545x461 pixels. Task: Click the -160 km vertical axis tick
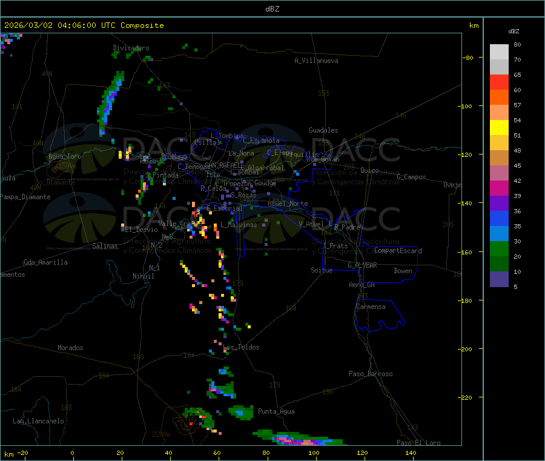[x=466, y=252]
